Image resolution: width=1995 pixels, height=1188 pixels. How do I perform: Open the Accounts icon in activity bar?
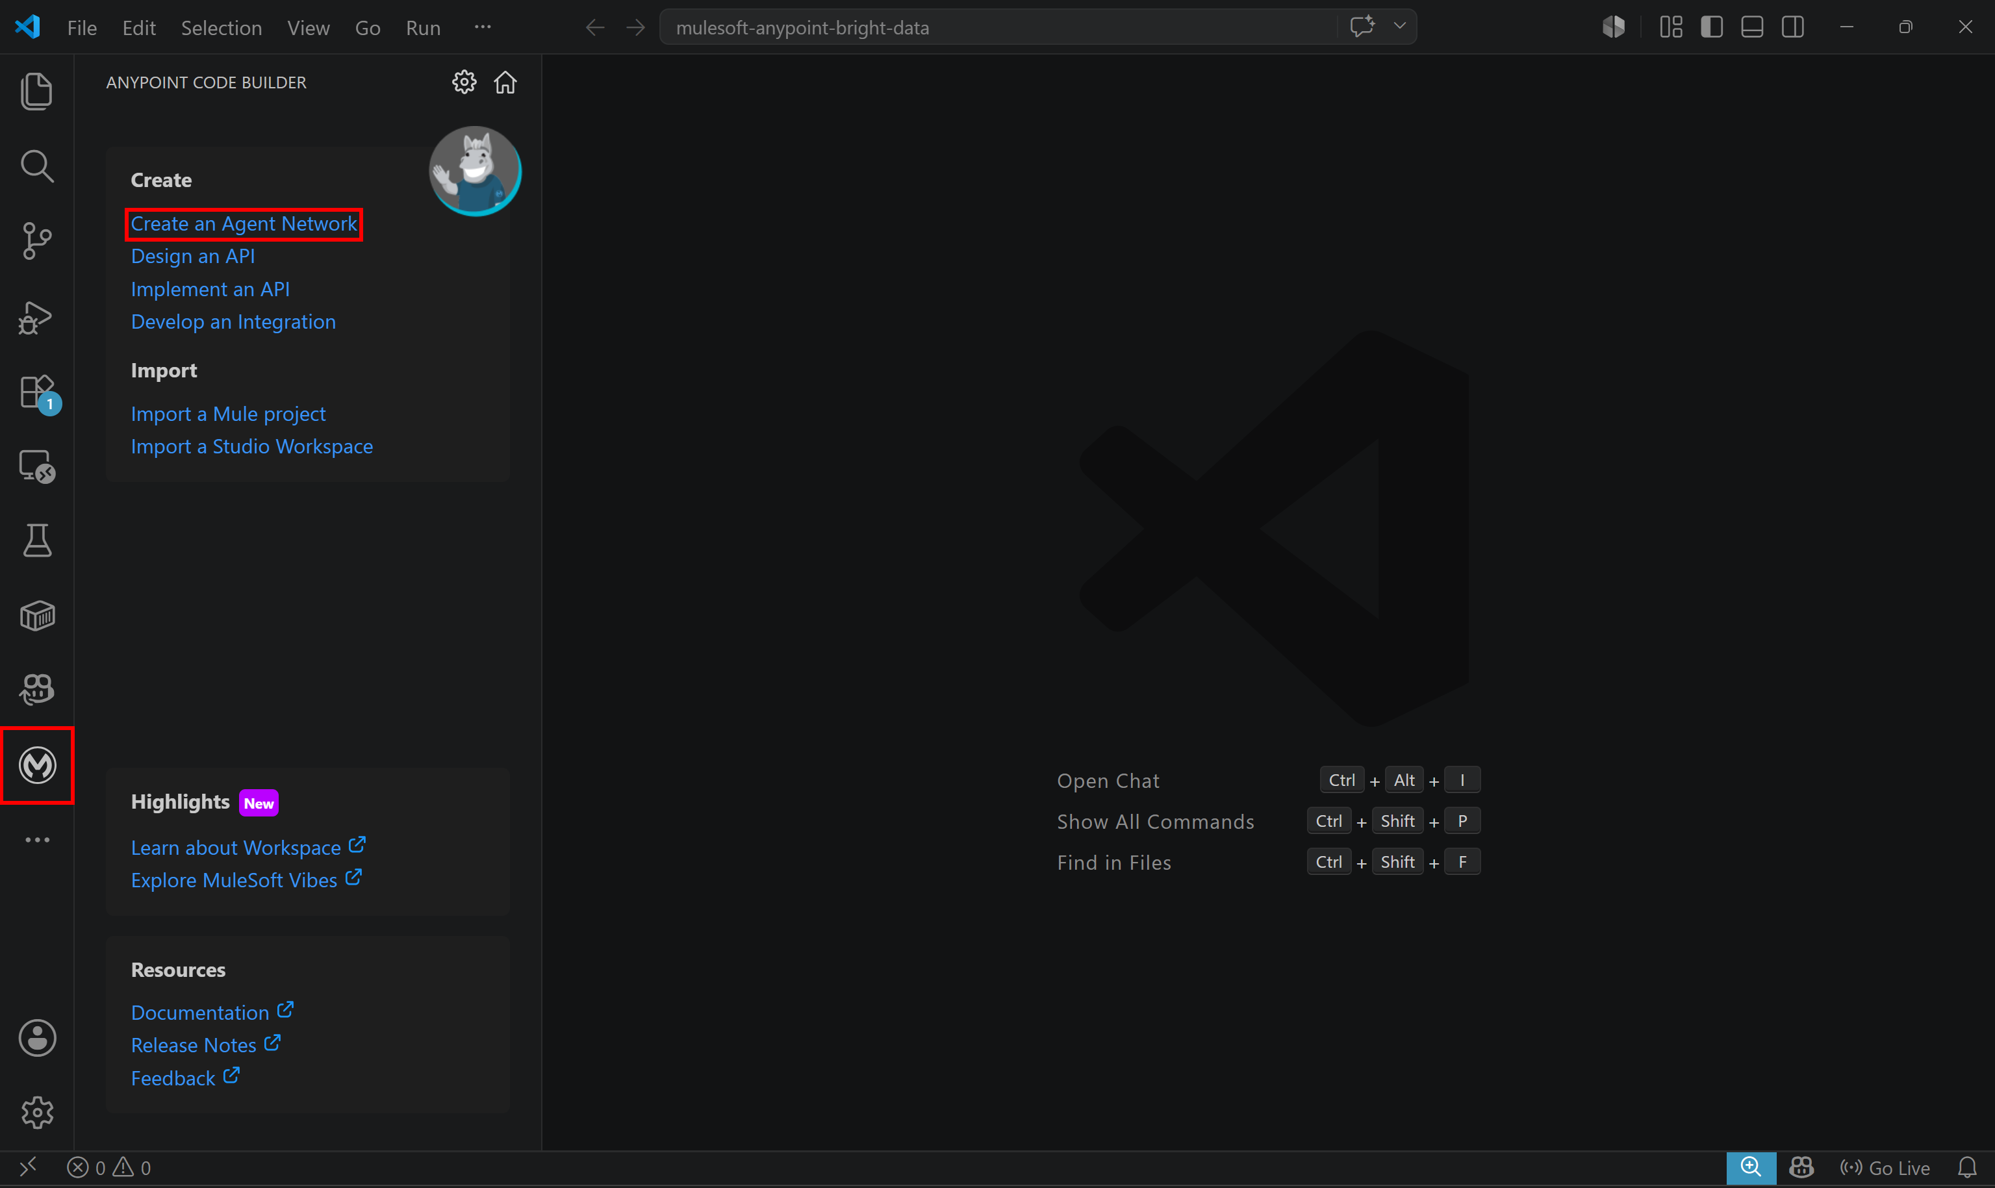tap(37, 1039)
